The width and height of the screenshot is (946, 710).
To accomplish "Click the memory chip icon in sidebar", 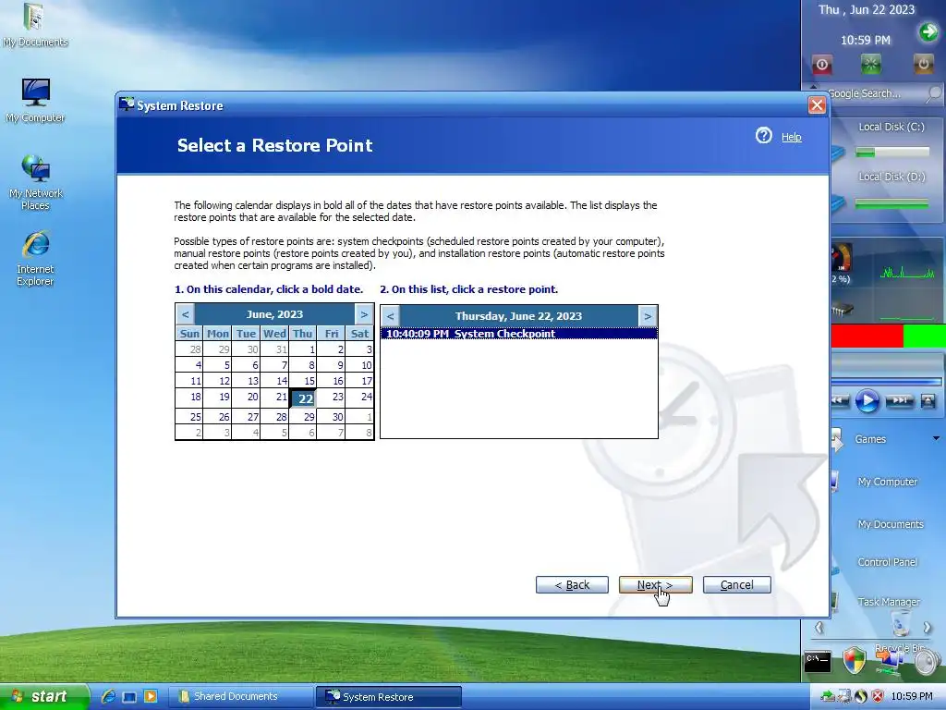I will click(843, 310).
